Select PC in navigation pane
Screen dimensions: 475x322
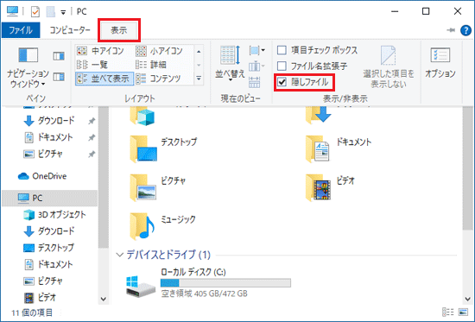[x=50, y=198]
